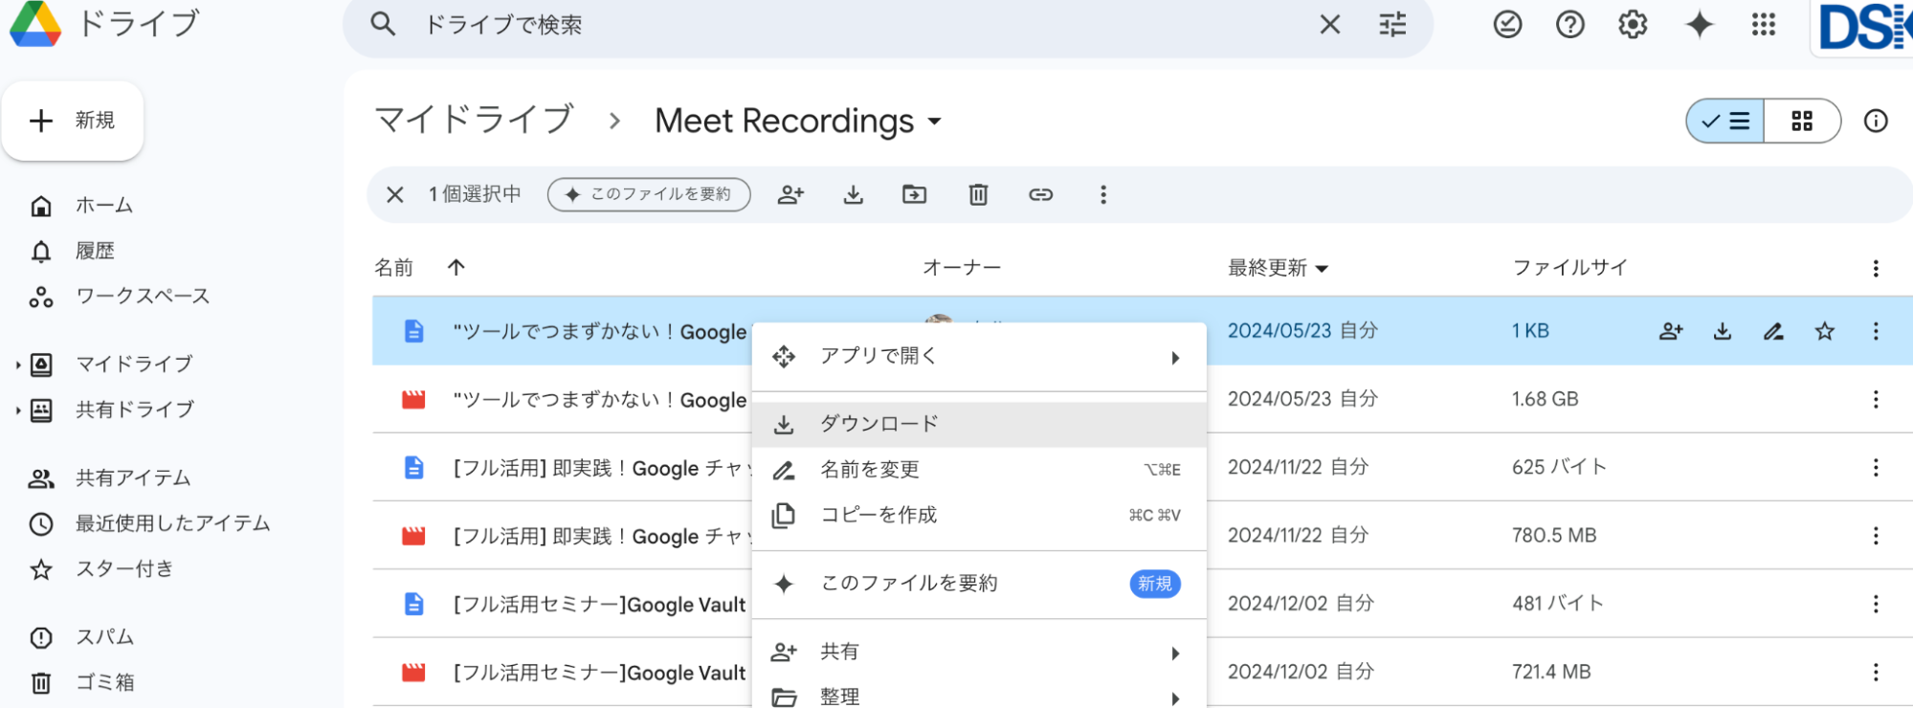The width and height of the screenshot is (1913, 708).
Task: Open more actions in selection toolbar
Action: pos(1102,194)
